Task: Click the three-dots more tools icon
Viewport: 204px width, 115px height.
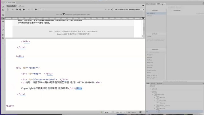Action: point(3,43)
